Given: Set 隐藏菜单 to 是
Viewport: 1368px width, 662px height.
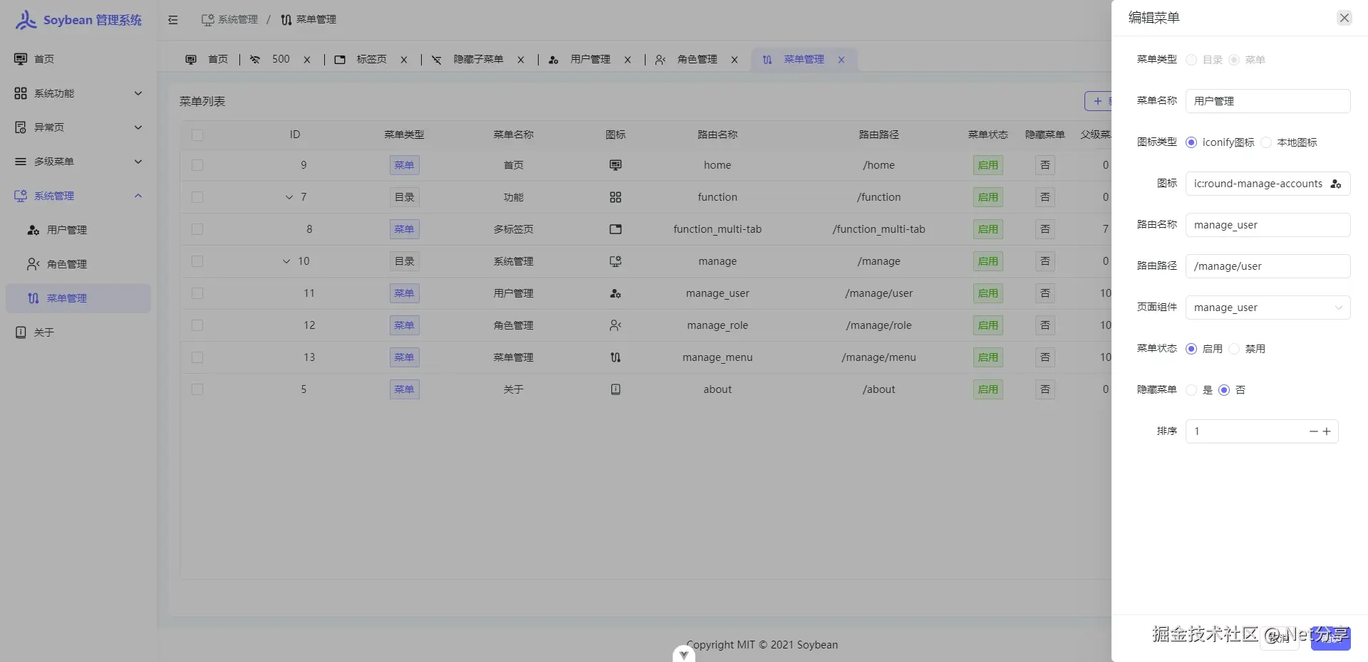Looking at the screenshot, I should coord(1191,390).
